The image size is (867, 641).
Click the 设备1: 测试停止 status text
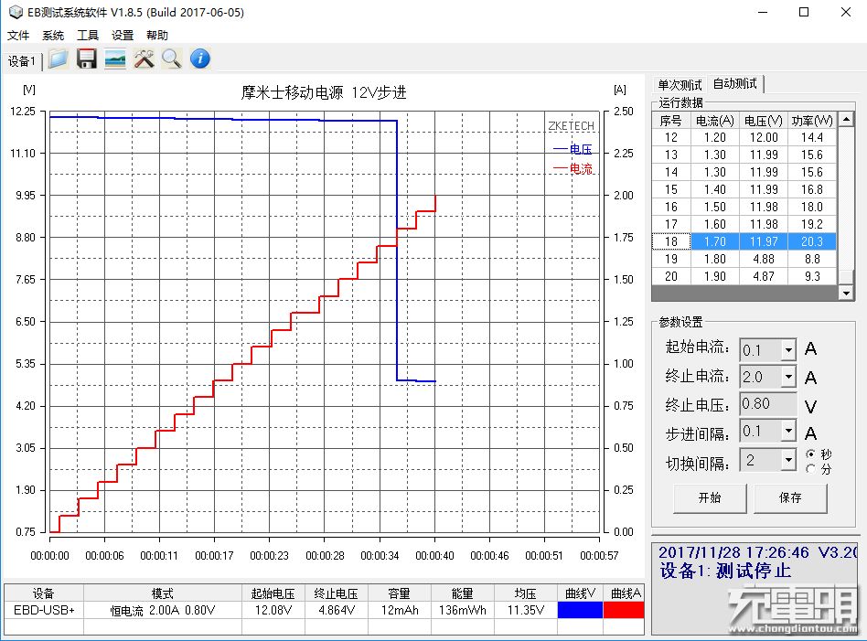pyautogui.click(x=725, y=571)
